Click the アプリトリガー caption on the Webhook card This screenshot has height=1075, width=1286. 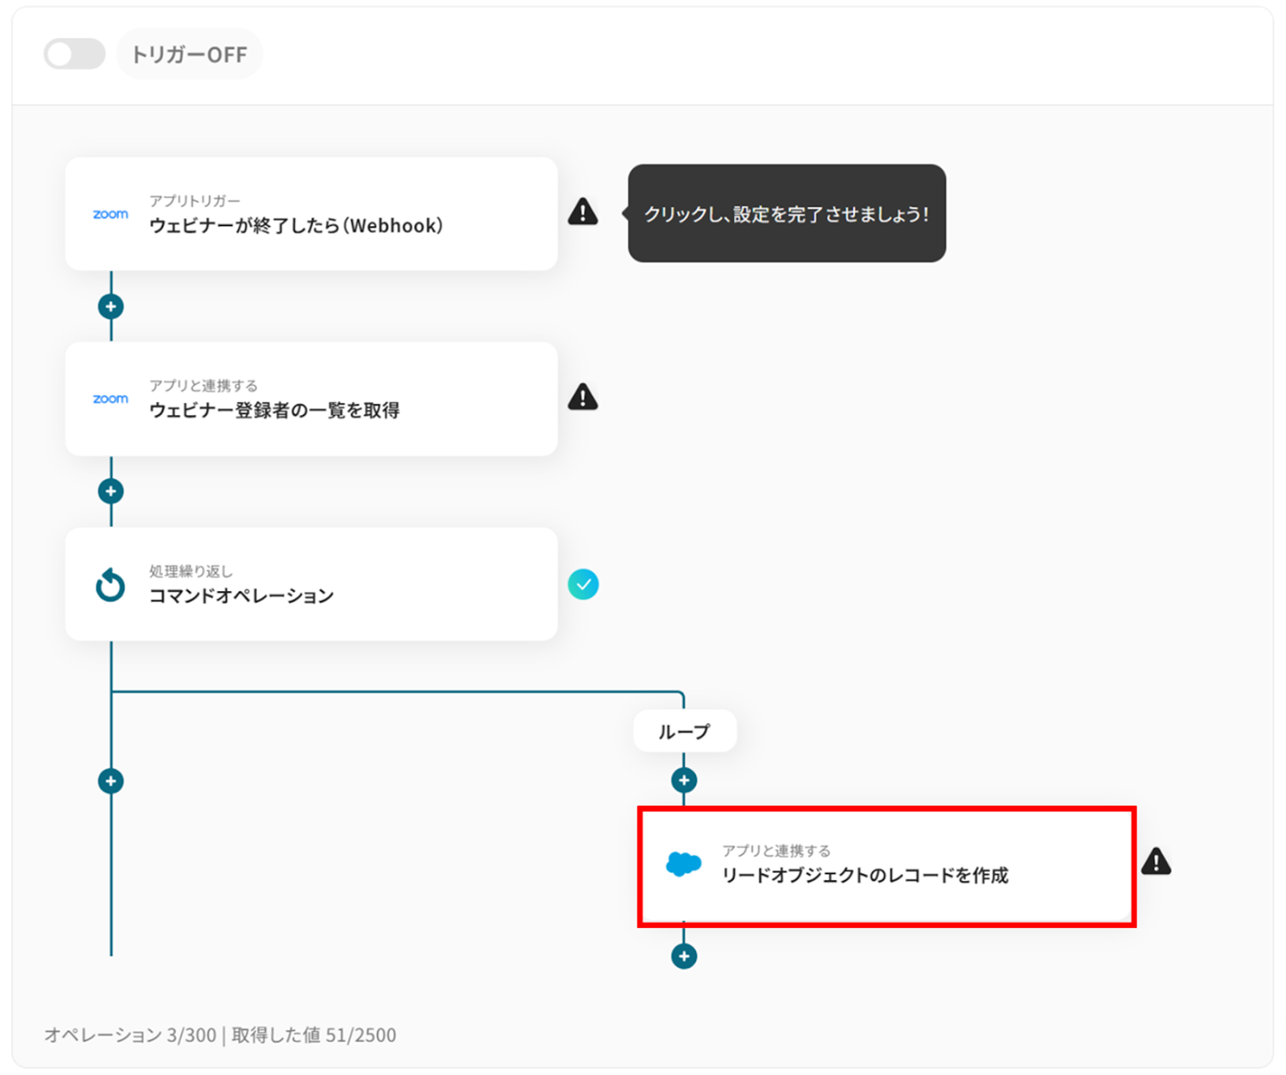[195, 201]
